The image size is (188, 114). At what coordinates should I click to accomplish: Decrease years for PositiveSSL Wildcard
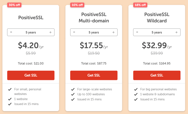click(137, 32)
